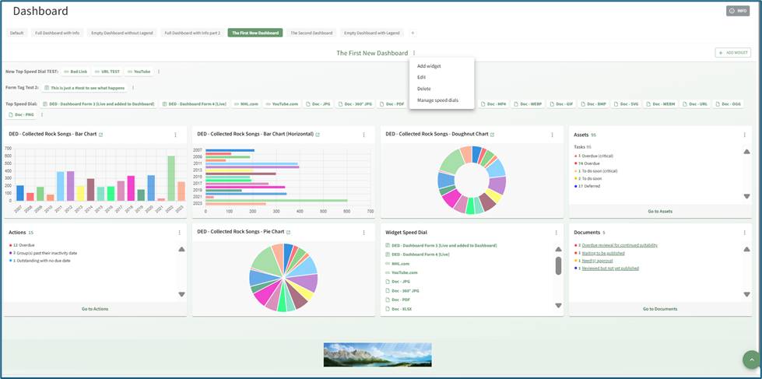Click the kebab menu on Assets widget
The width and height of the screenshot is (762, 379).
(x=744, y=135)
